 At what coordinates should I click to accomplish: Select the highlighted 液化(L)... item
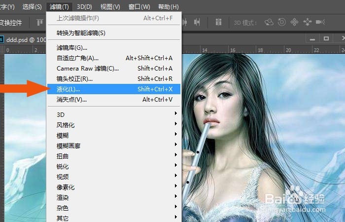[x=114, y=89]
